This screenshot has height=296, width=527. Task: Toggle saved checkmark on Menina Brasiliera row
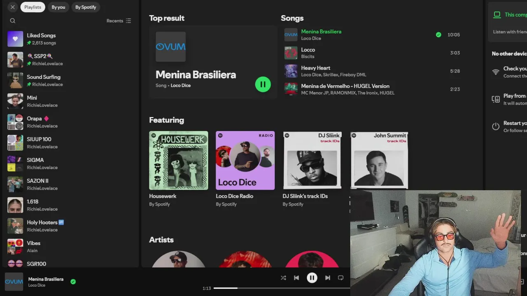pos(438,35)
